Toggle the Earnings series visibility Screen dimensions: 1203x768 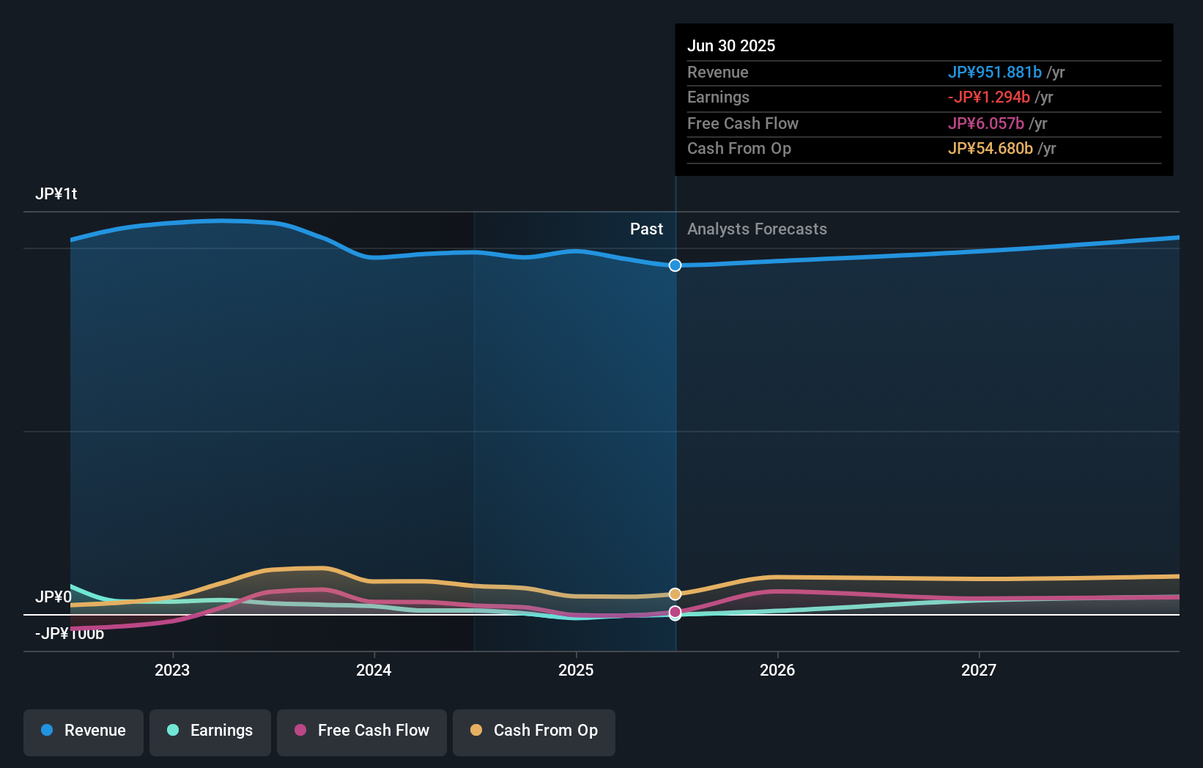pos(210,732)
